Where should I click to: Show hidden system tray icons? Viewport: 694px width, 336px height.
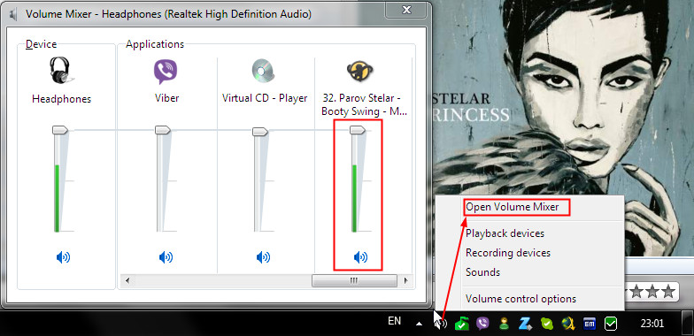419,324
